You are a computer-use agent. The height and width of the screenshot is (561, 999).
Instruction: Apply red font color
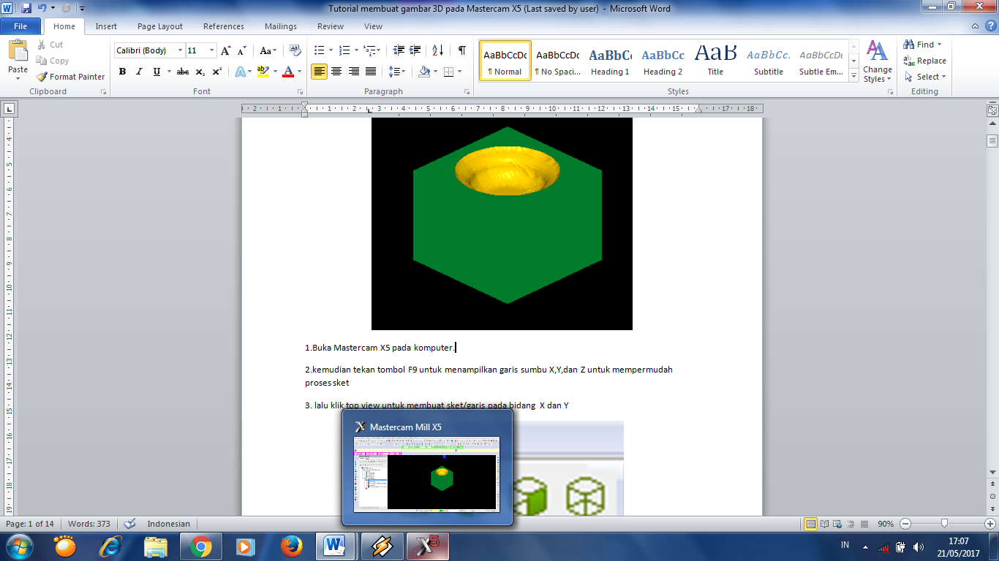point(288,72)
